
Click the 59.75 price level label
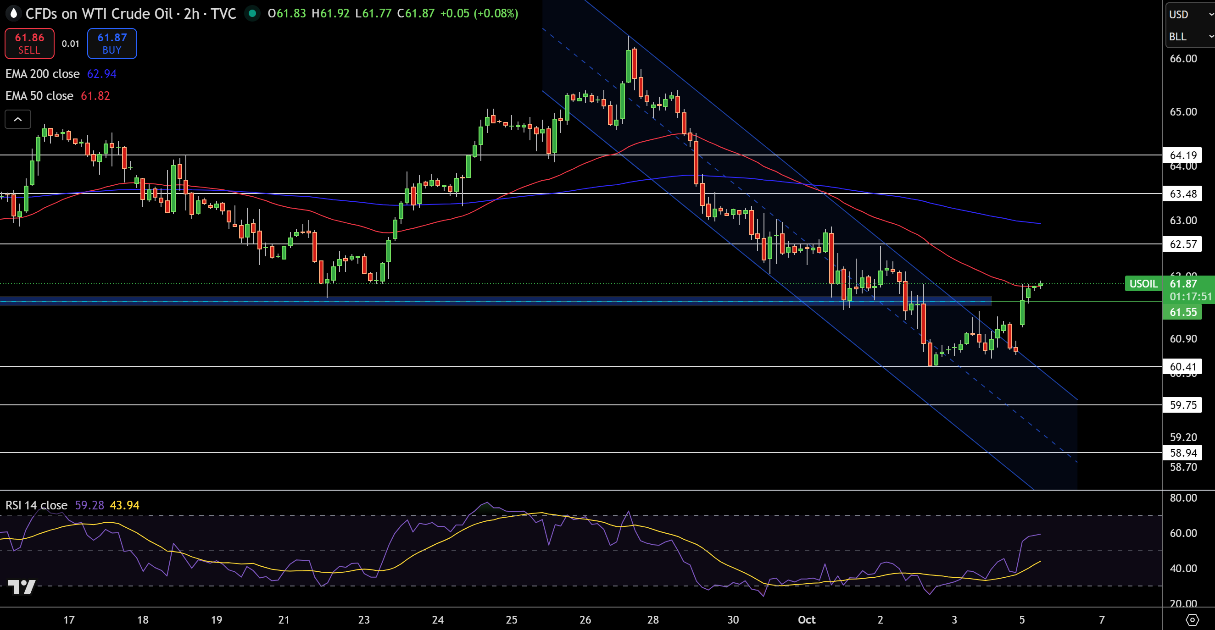1183,405
